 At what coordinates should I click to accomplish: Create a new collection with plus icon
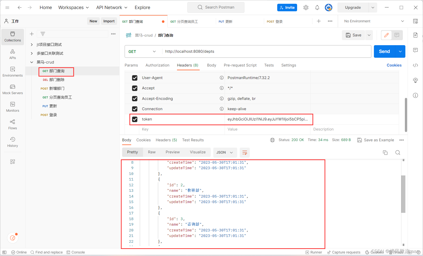32,34
